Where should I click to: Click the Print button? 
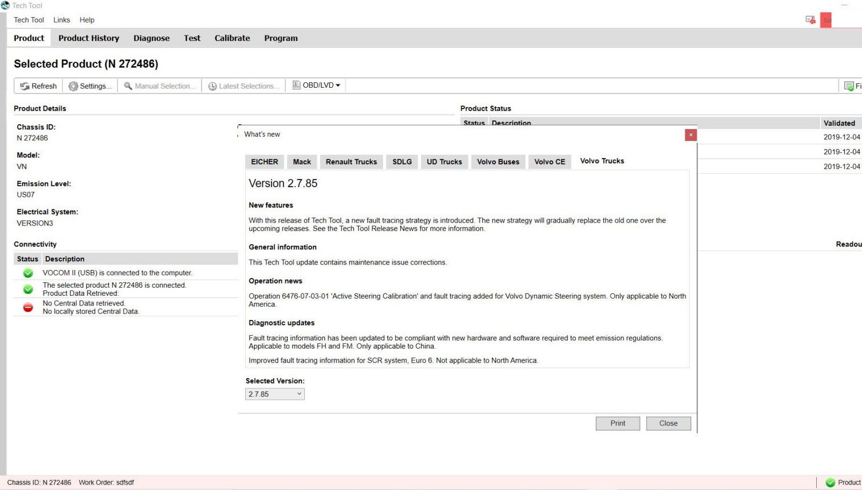tap(617, 423)
